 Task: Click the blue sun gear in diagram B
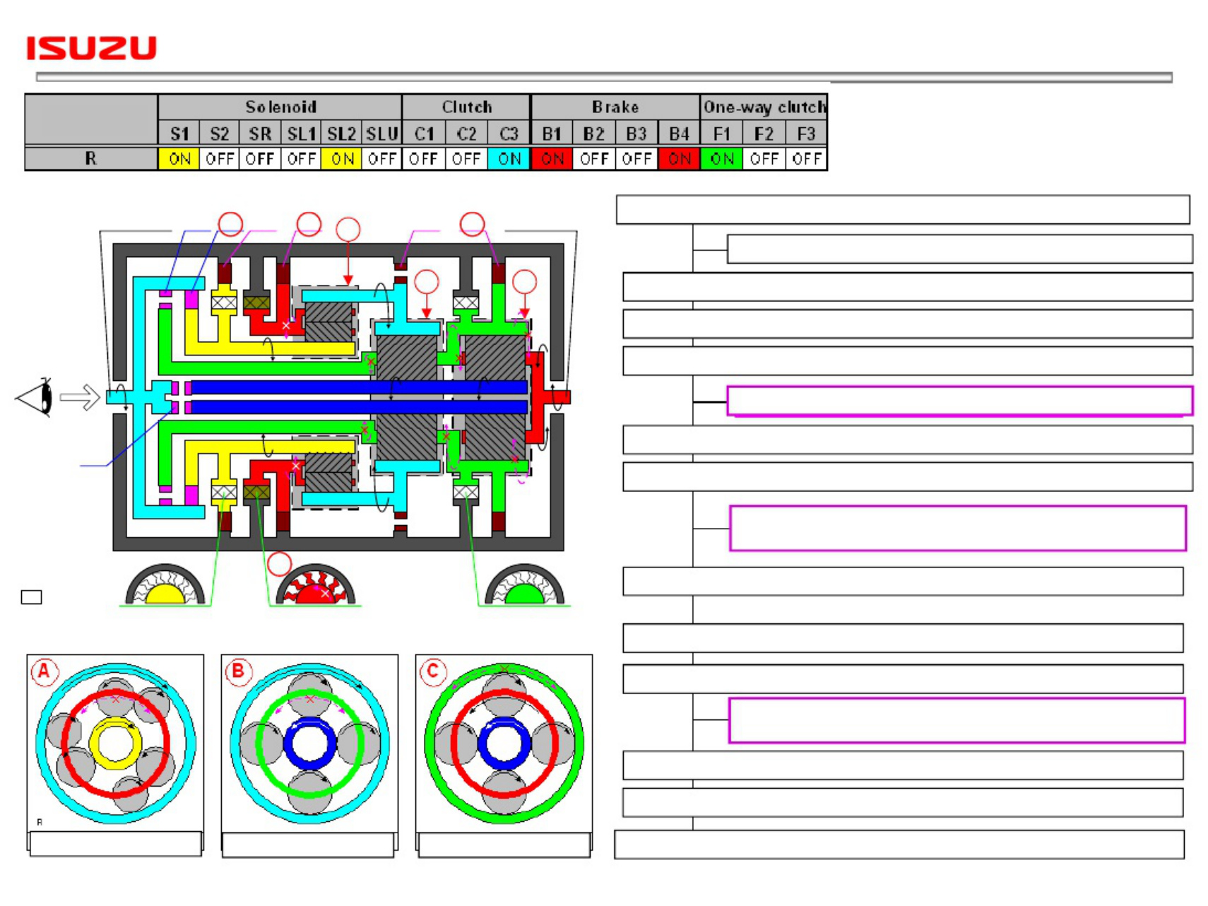pyautogui.click(x=310, y=743)
